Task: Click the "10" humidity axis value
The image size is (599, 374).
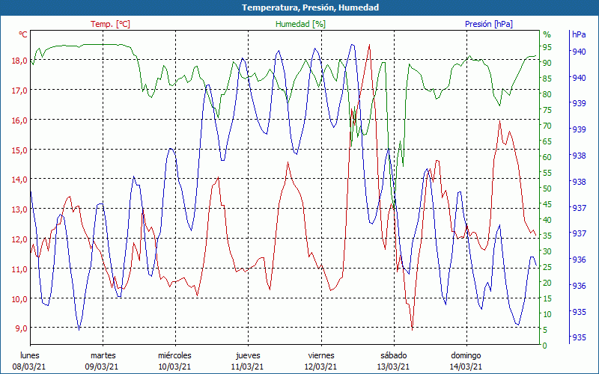Action: point(547,314)
